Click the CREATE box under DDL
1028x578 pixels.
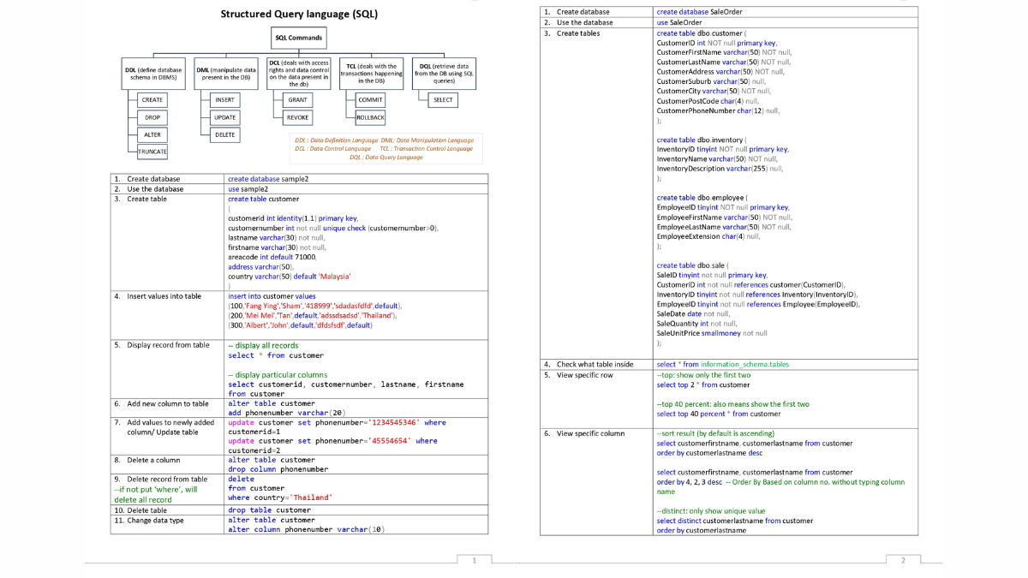(152, 100)
